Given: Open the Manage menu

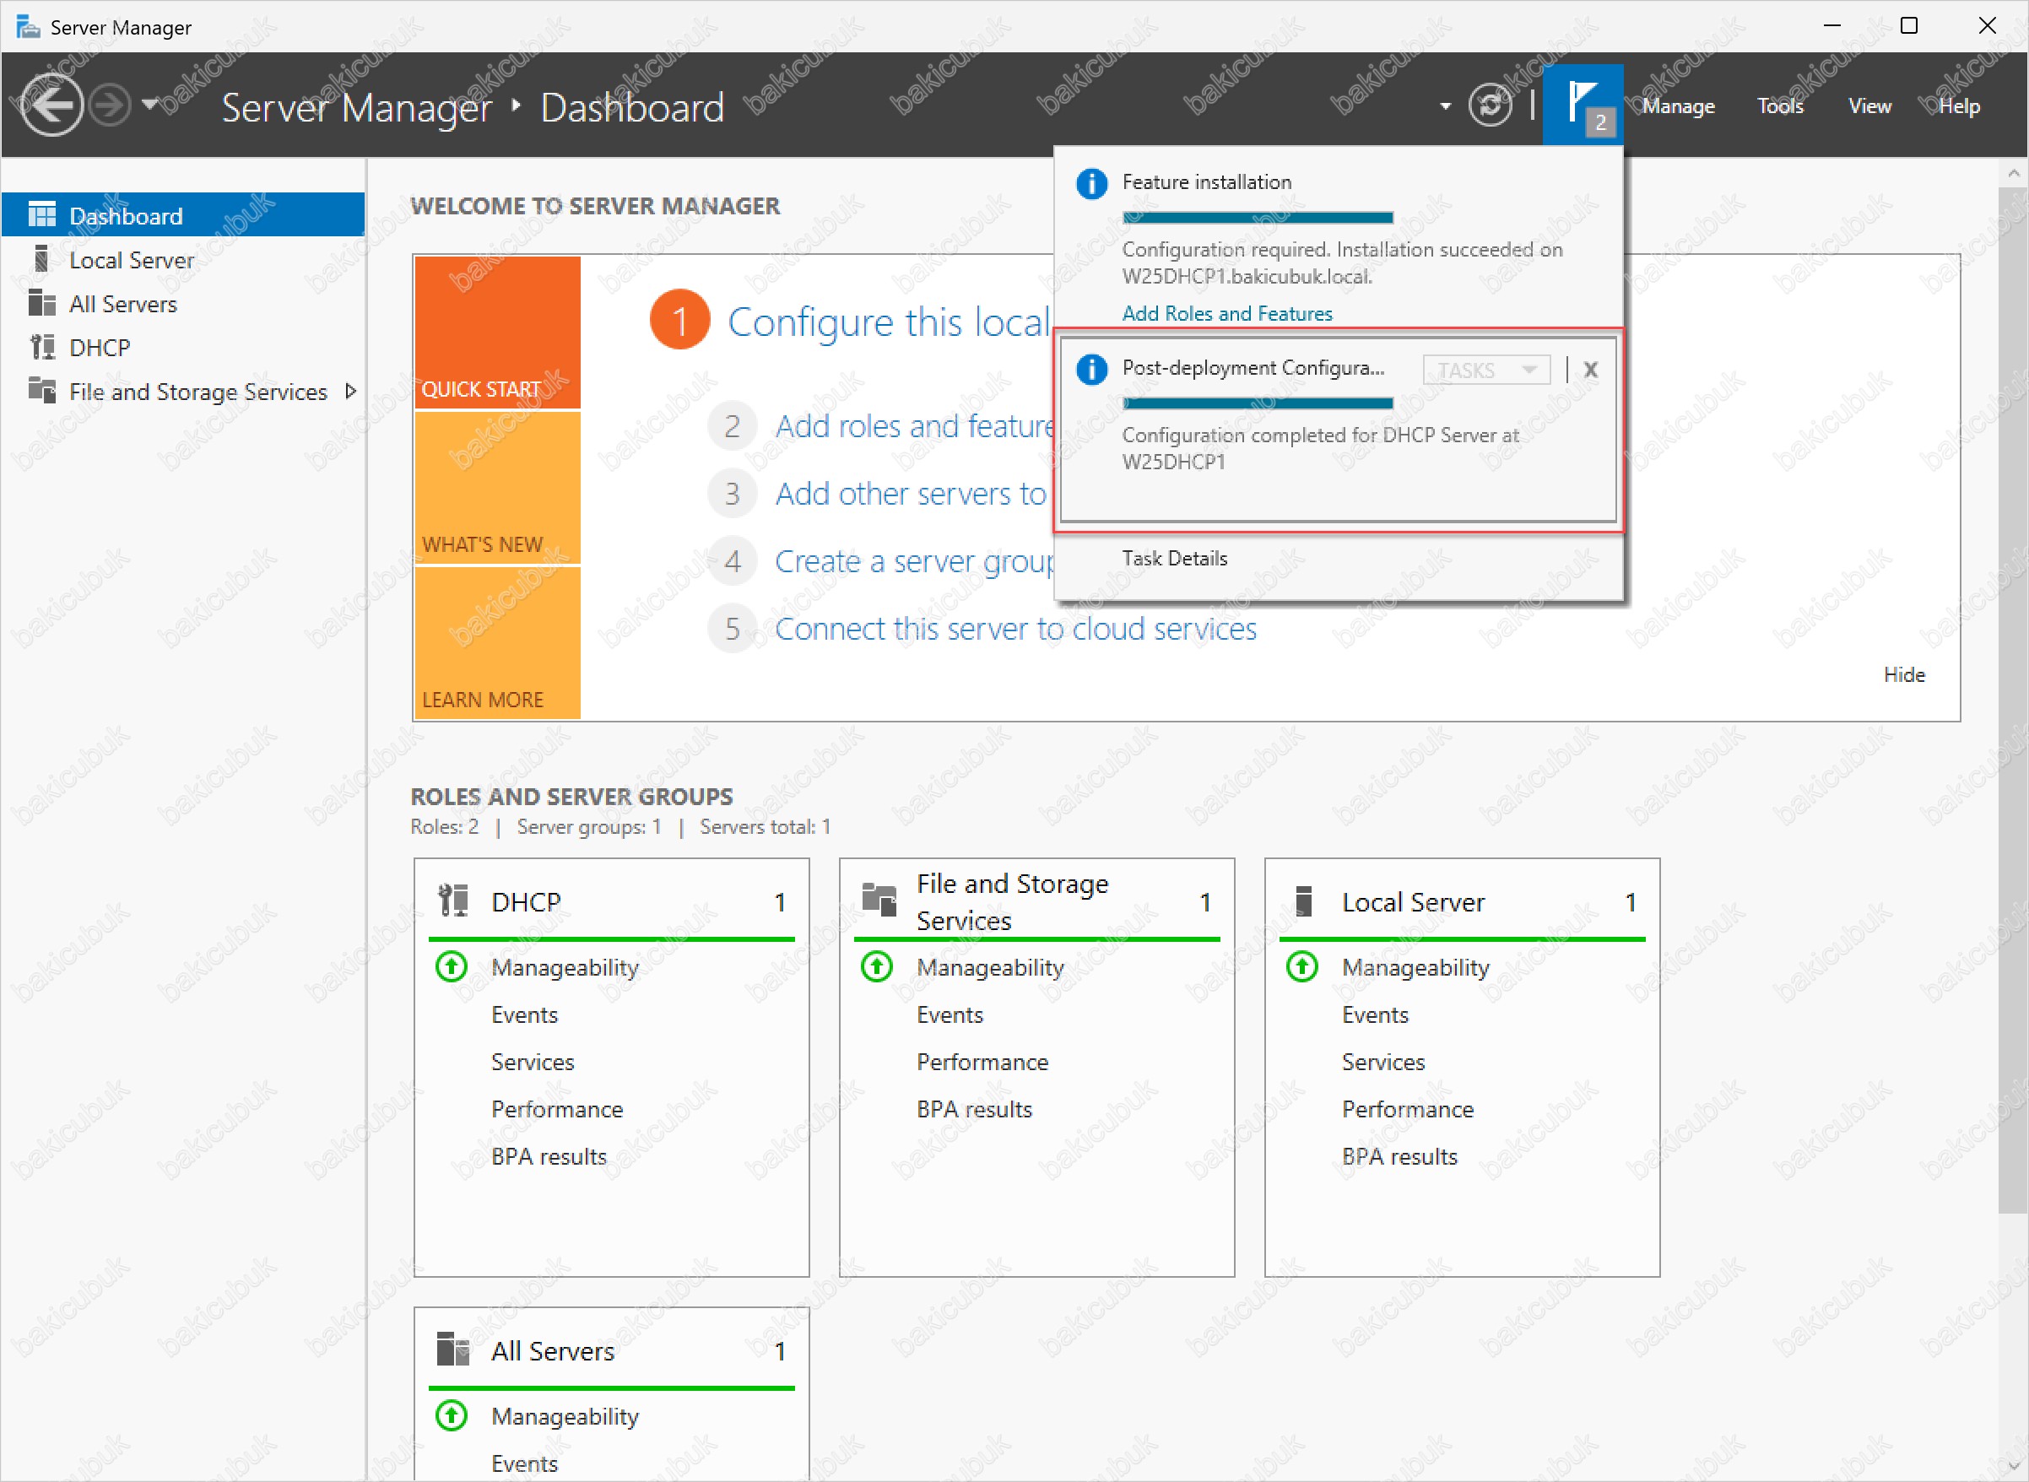Looking at the screenshot, I should [x=1680, y=105].
